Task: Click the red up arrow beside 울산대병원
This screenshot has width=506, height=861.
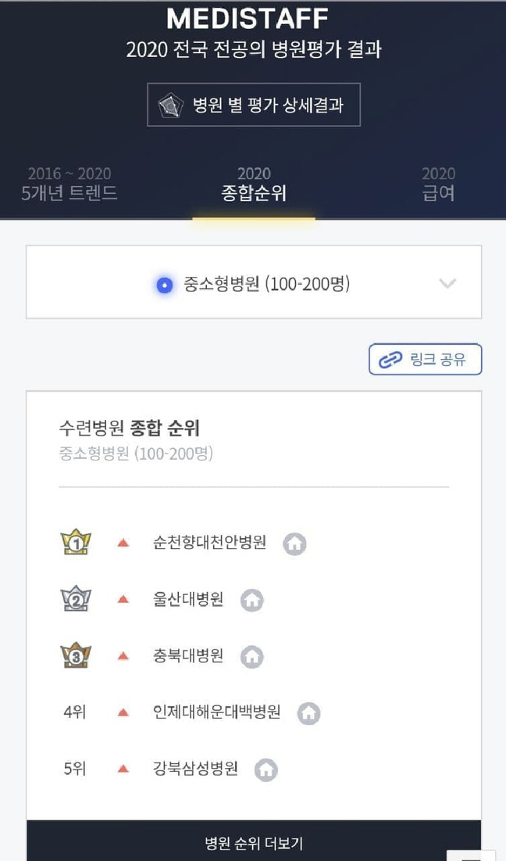Action: tap(123, 600)
